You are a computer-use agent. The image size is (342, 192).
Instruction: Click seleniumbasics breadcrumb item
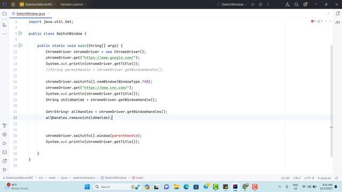coord(84,178)
